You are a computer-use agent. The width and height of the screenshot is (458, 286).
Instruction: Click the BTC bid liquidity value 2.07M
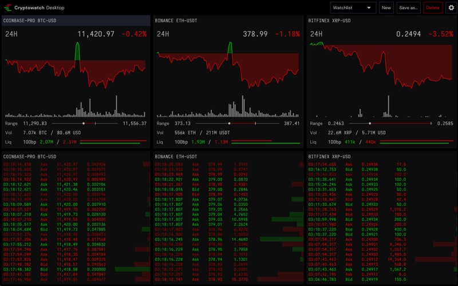click(46, 142)
